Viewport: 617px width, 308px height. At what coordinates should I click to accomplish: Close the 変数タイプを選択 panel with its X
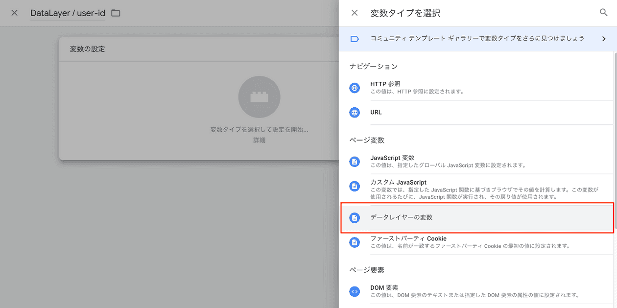point(354,13)
